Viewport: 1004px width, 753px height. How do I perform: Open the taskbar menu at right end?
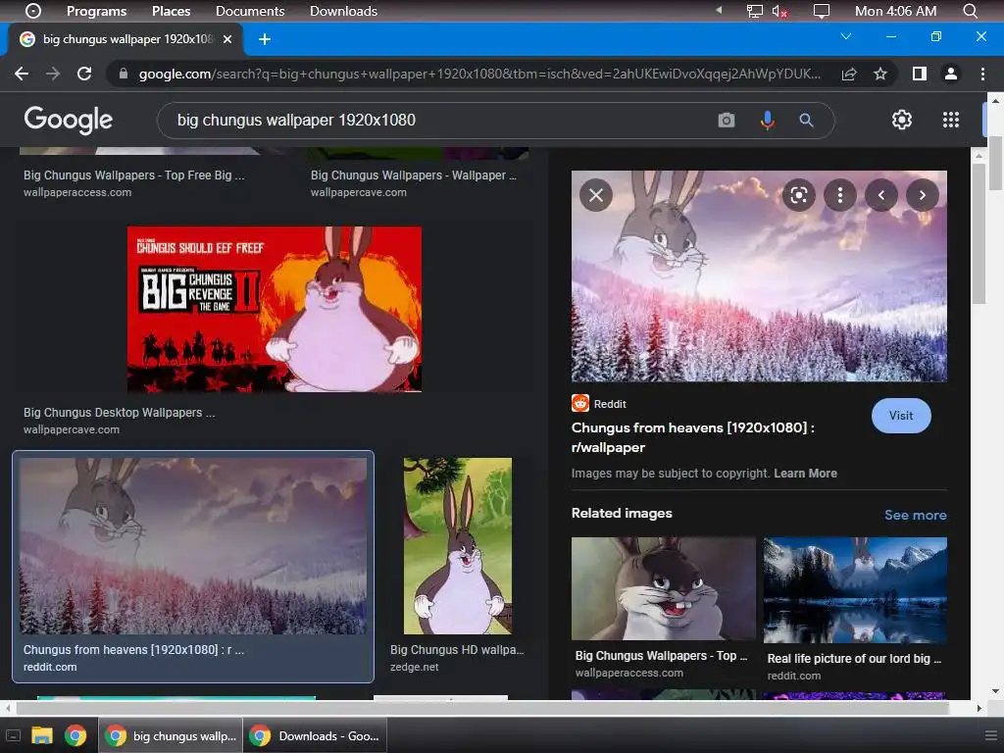[991, 735]
